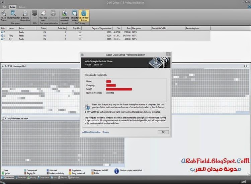Open the help icon at top right
This screenshot has width=251, height=184.
(249, 7)
